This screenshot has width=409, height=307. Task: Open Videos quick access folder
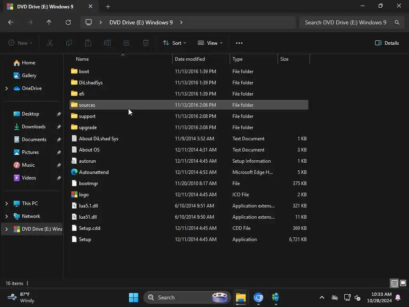tap(29, 178)
